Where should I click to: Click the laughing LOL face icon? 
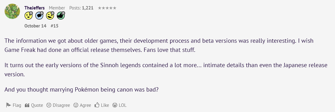115,105
